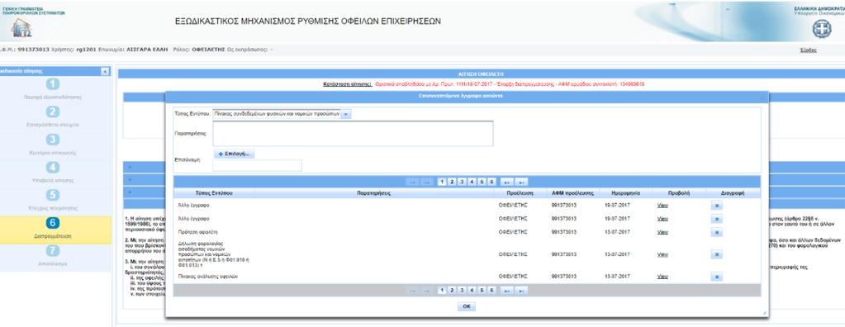
Task: Go to step 2 circle icon in sidebar
Action: (52, 111)
